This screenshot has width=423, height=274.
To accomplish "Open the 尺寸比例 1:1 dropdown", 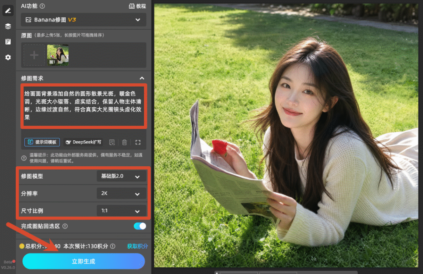I will [x=122, y=211].
